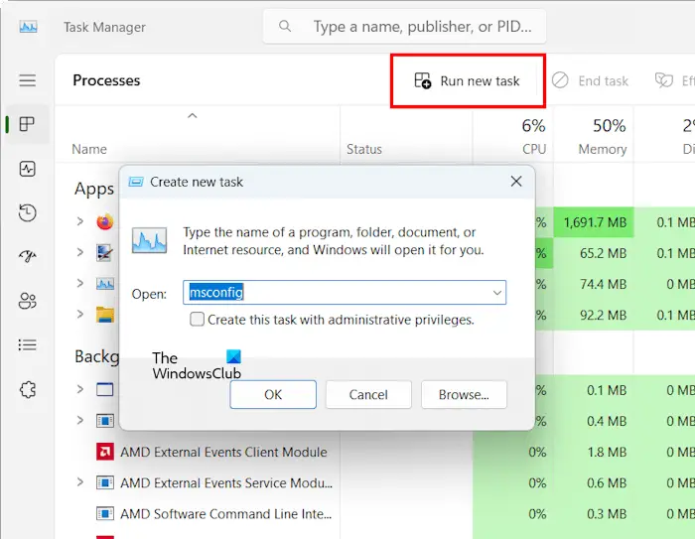695x539 pixels.
Task: Click Firefox icon in Apps list
Action: (105, 221)
